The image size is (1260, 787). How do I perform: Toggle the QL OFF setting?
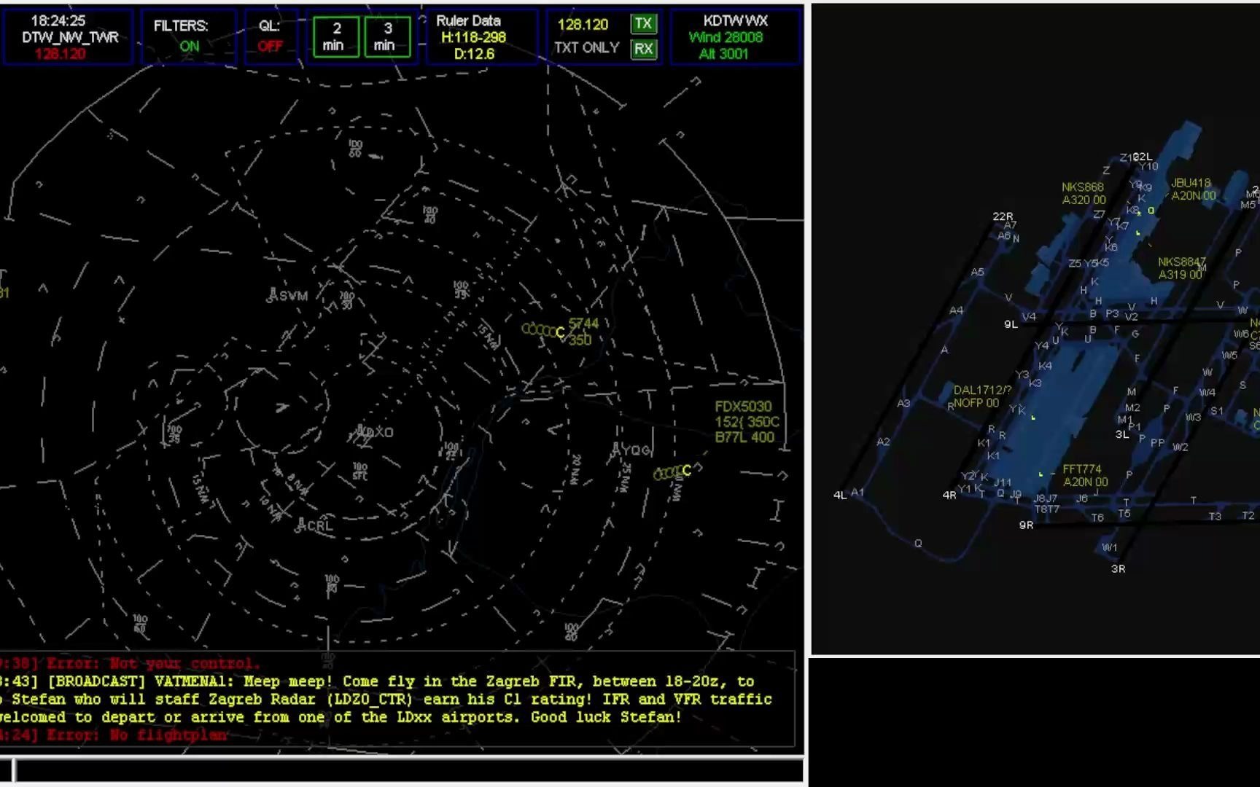pos(270,36)
